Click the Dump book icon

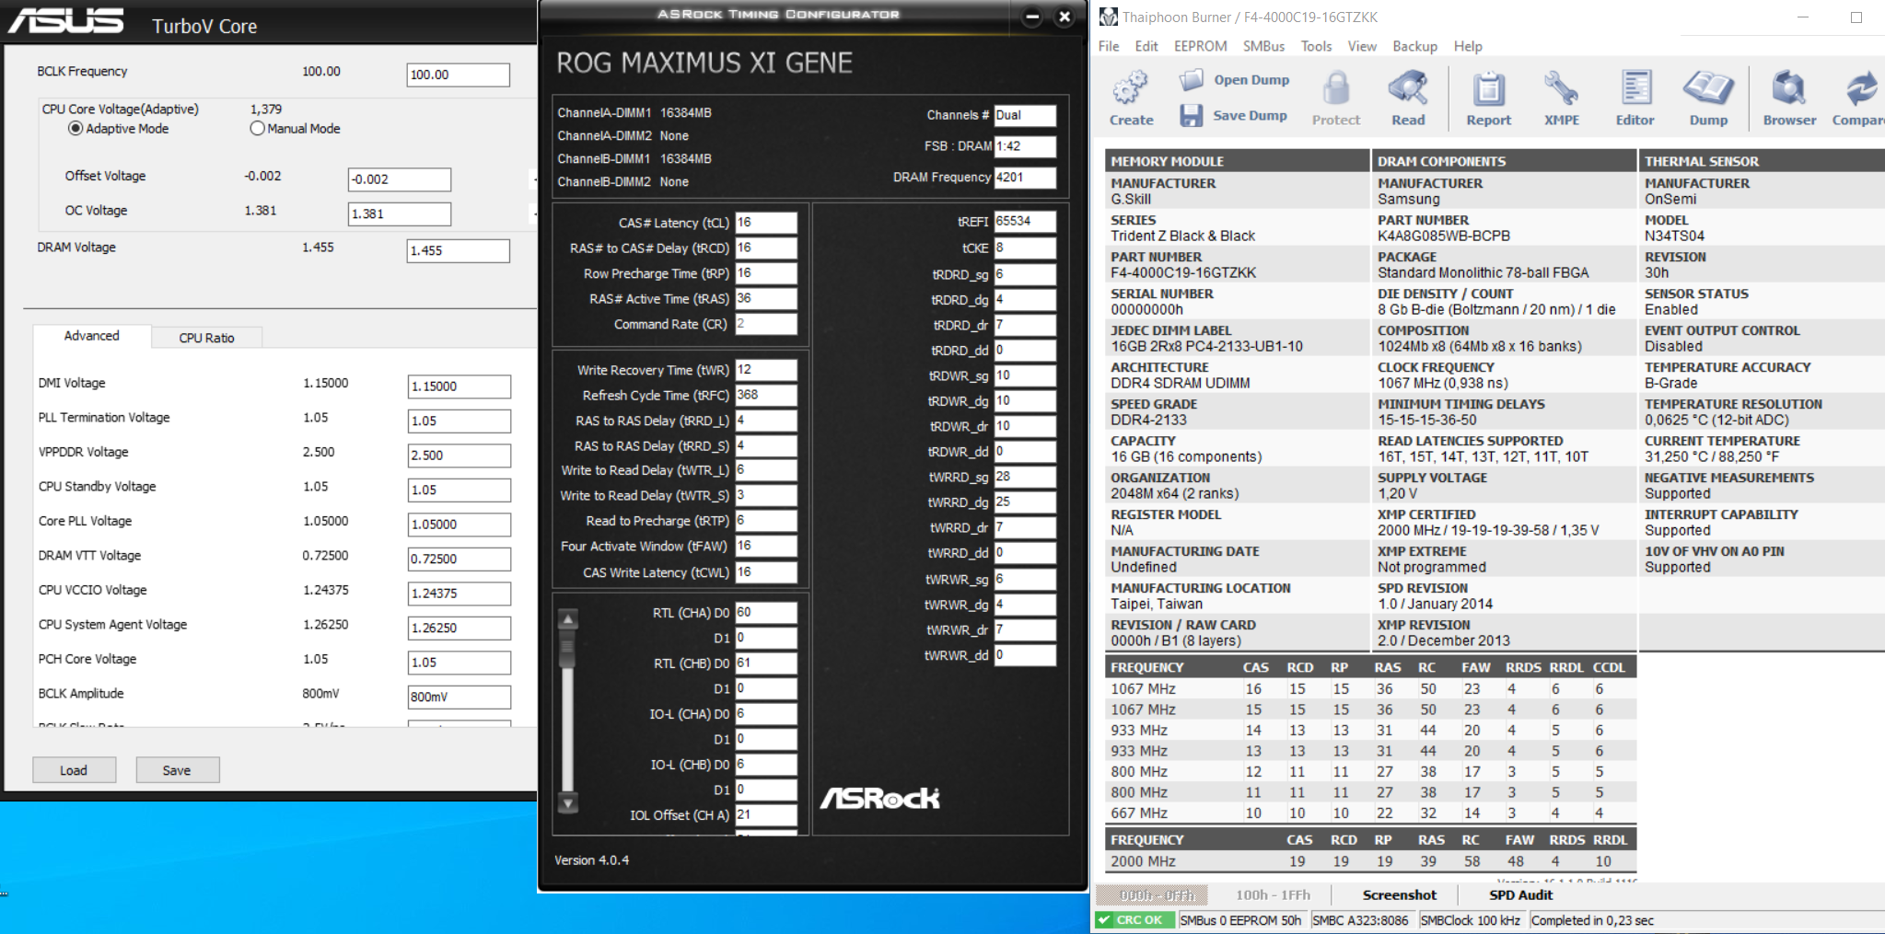click(x=1708, y=98)
